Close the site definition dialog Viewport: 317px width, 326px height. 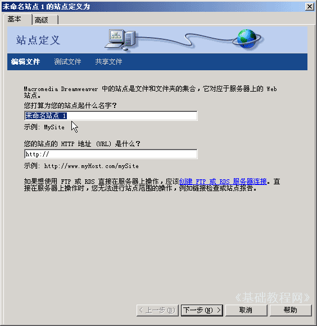(x=309, y=7)
